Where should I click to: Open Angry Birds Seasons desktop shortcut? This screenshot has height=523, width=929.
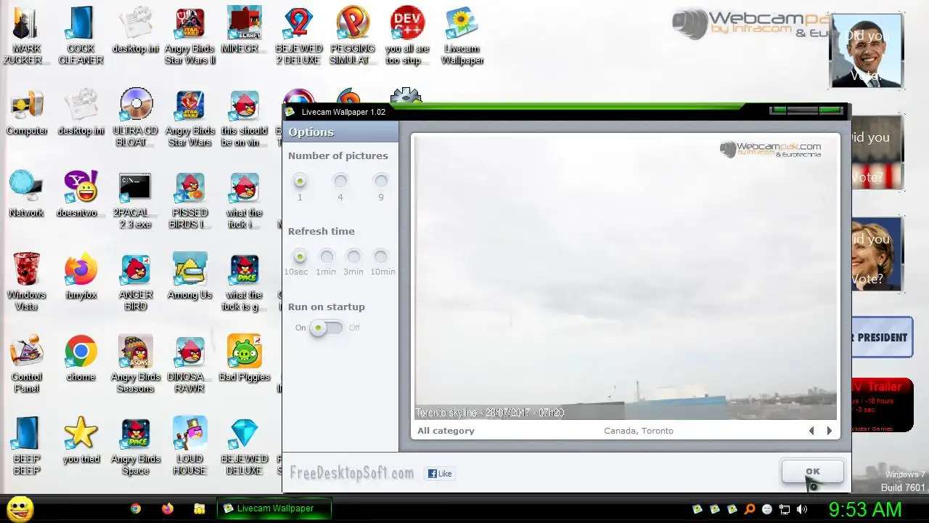pyautogui.click(x=136, y=363)
